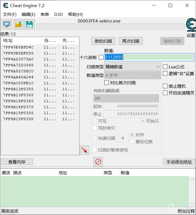The image size is (196, 215).
Task: Select address 7FF4A7220848 in results list
Action: pyautogui.click(x=18, y=65)
